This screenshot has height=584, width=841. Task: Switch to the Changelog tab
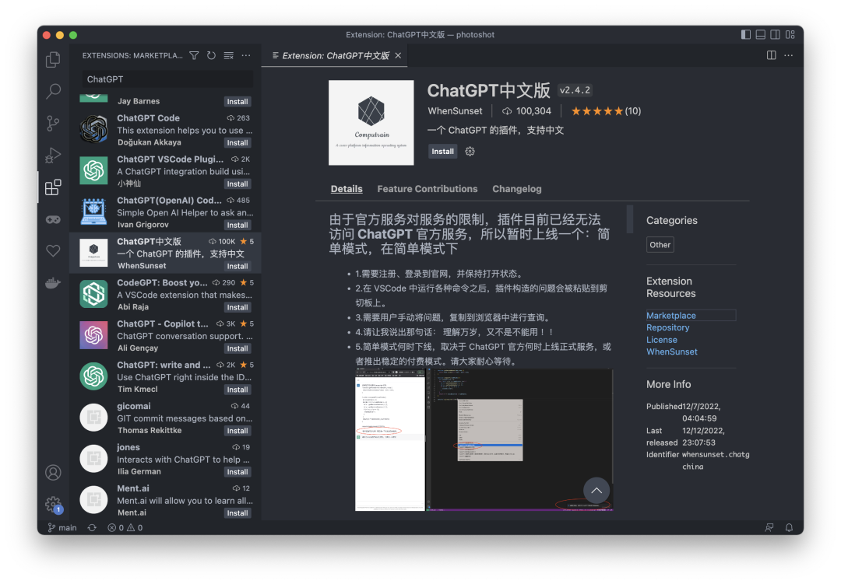(516, 189)
